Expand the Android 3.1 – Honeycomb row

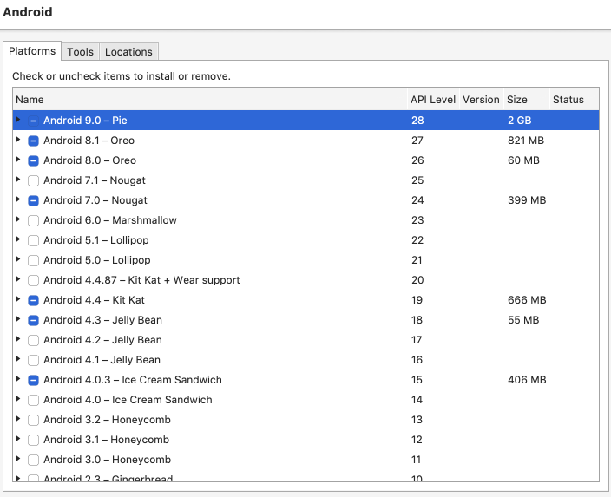click(x=17, y=438)
